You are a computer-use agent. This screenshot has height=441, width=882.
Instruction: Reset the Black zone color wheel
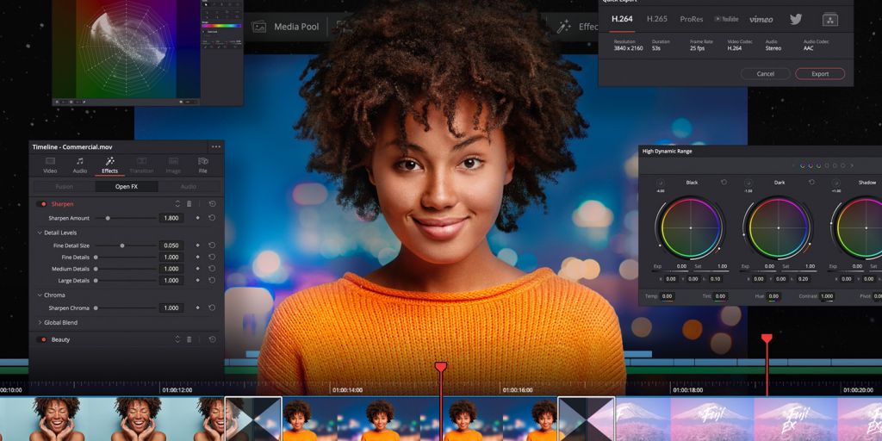(724, 183)
